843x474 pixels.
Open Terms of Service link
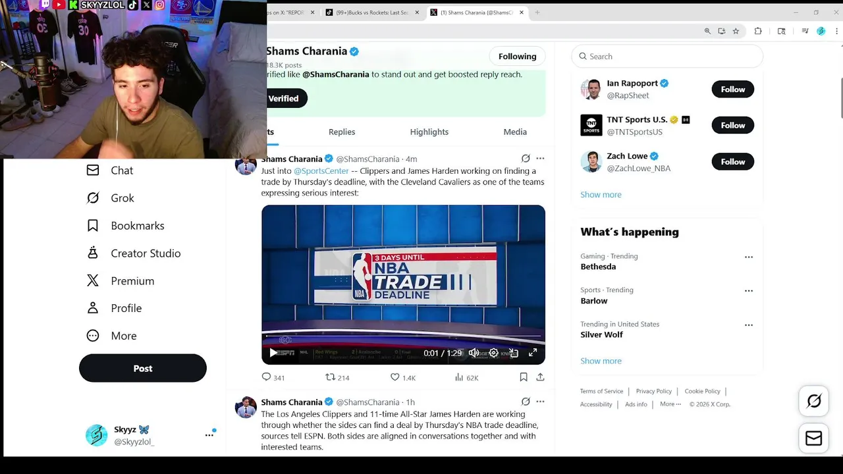[601, 391]
